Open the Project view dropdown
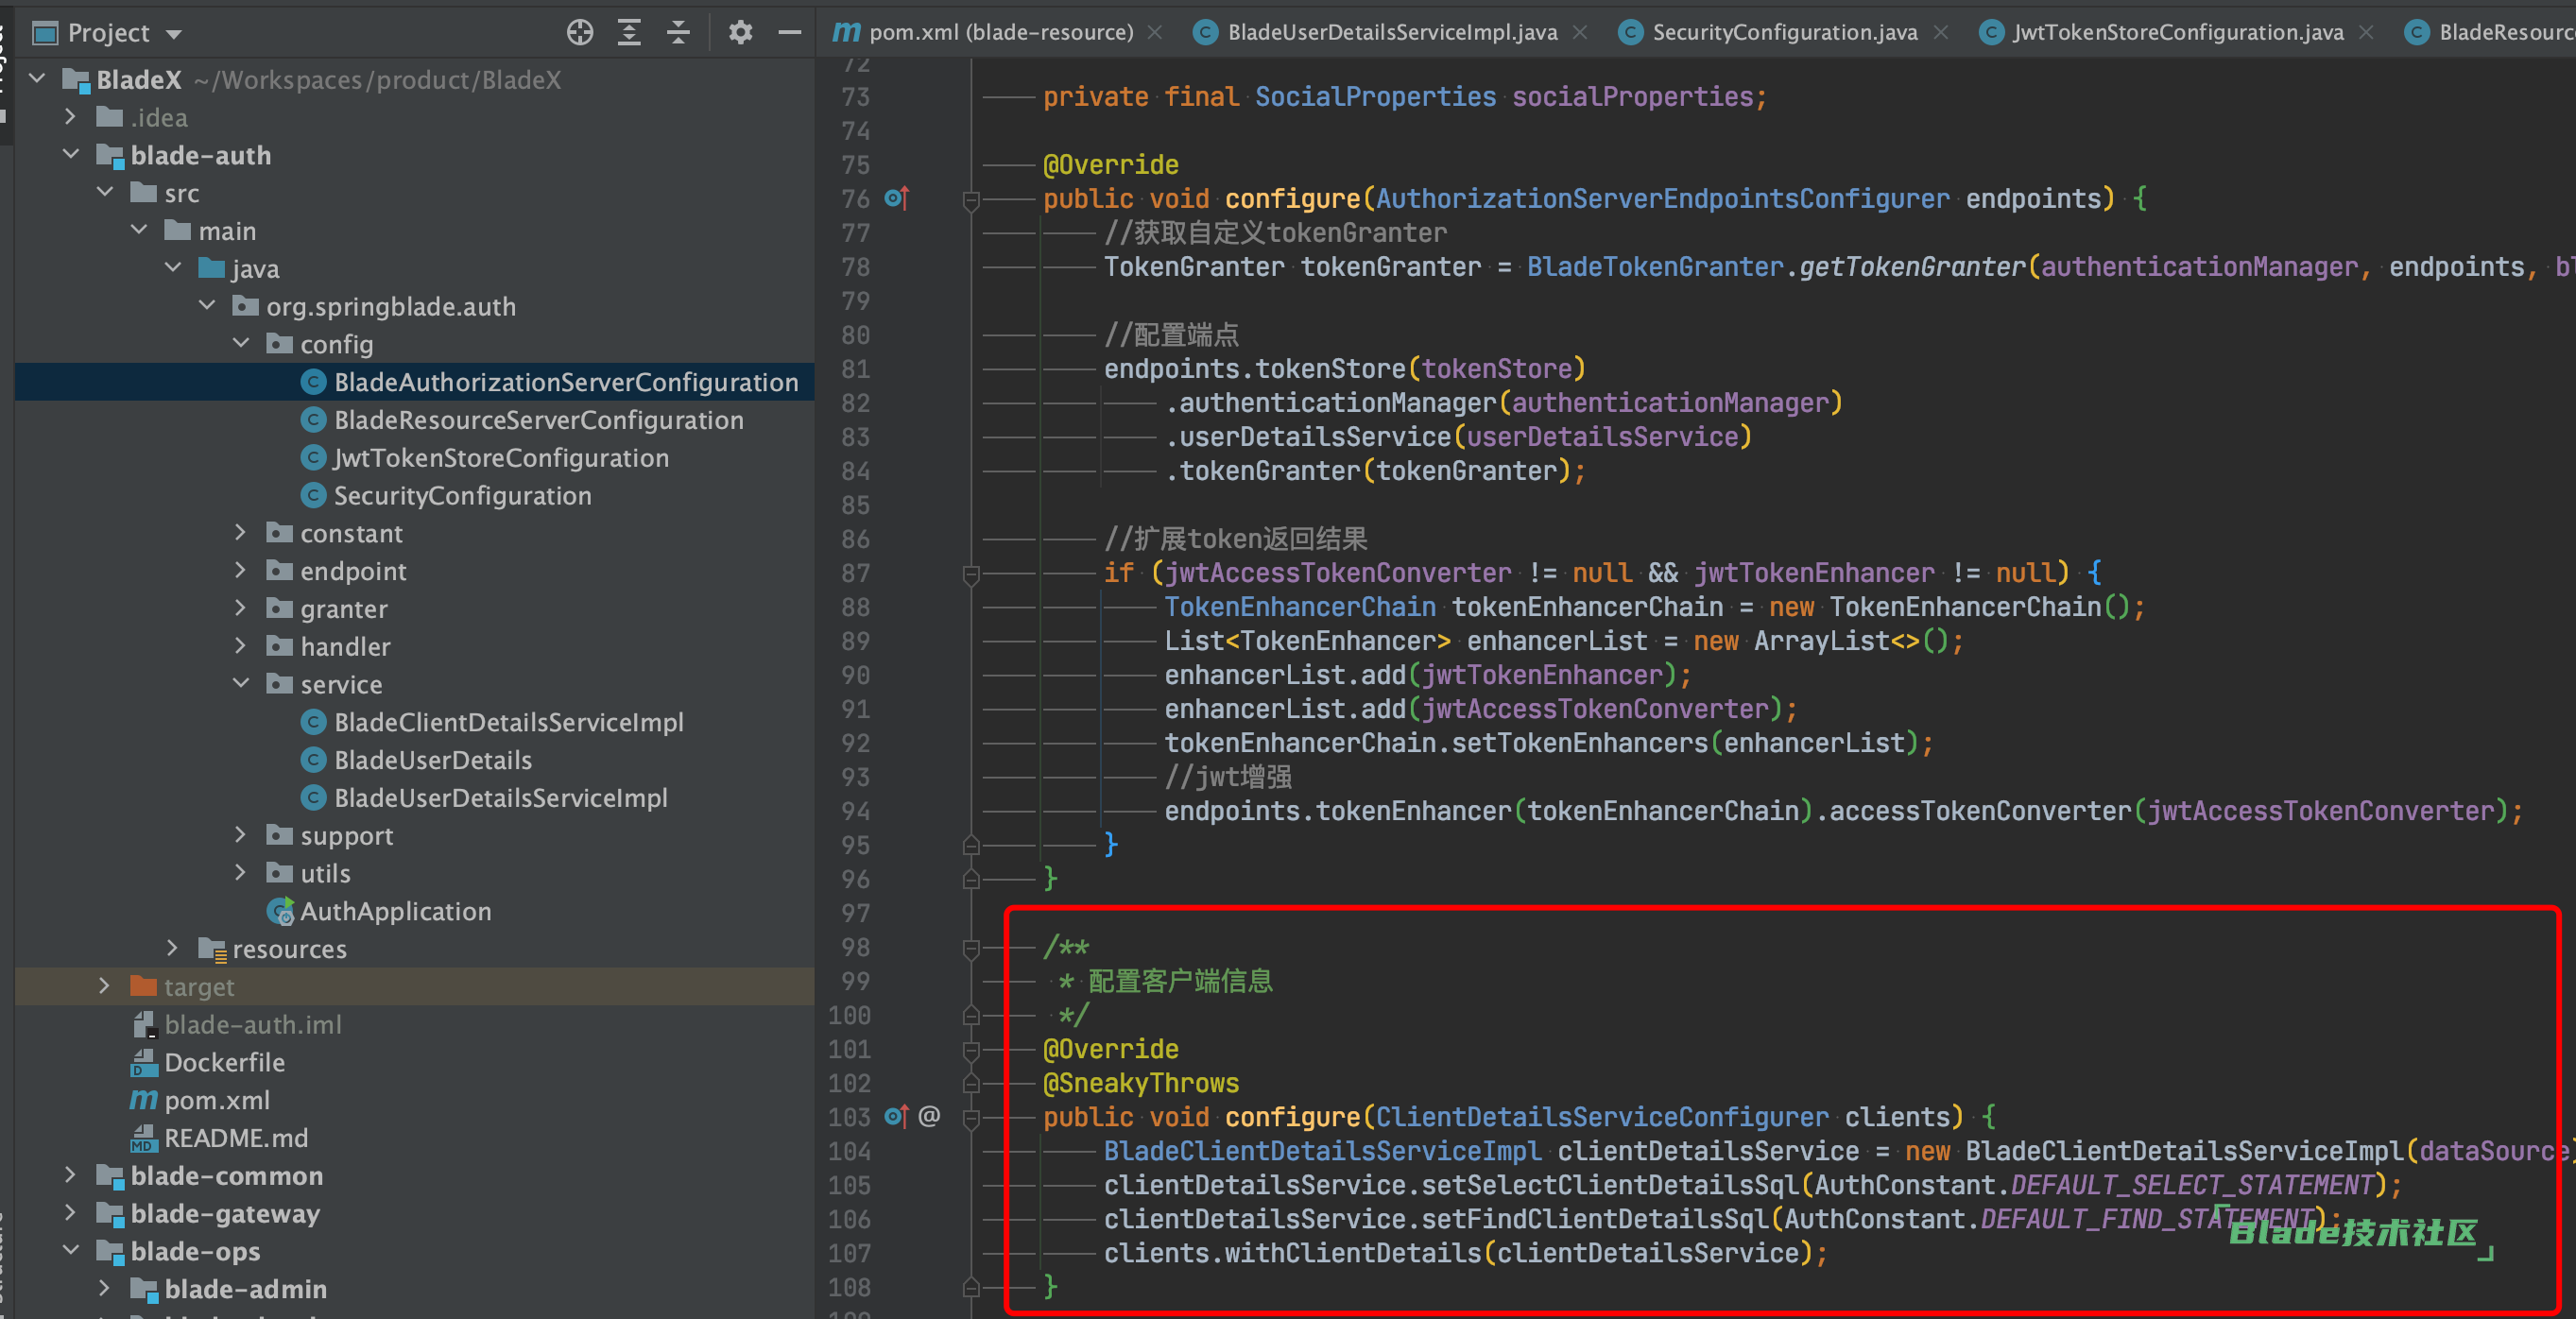Viewport: 2576px width, 1319px height. (x=174, y=34)
